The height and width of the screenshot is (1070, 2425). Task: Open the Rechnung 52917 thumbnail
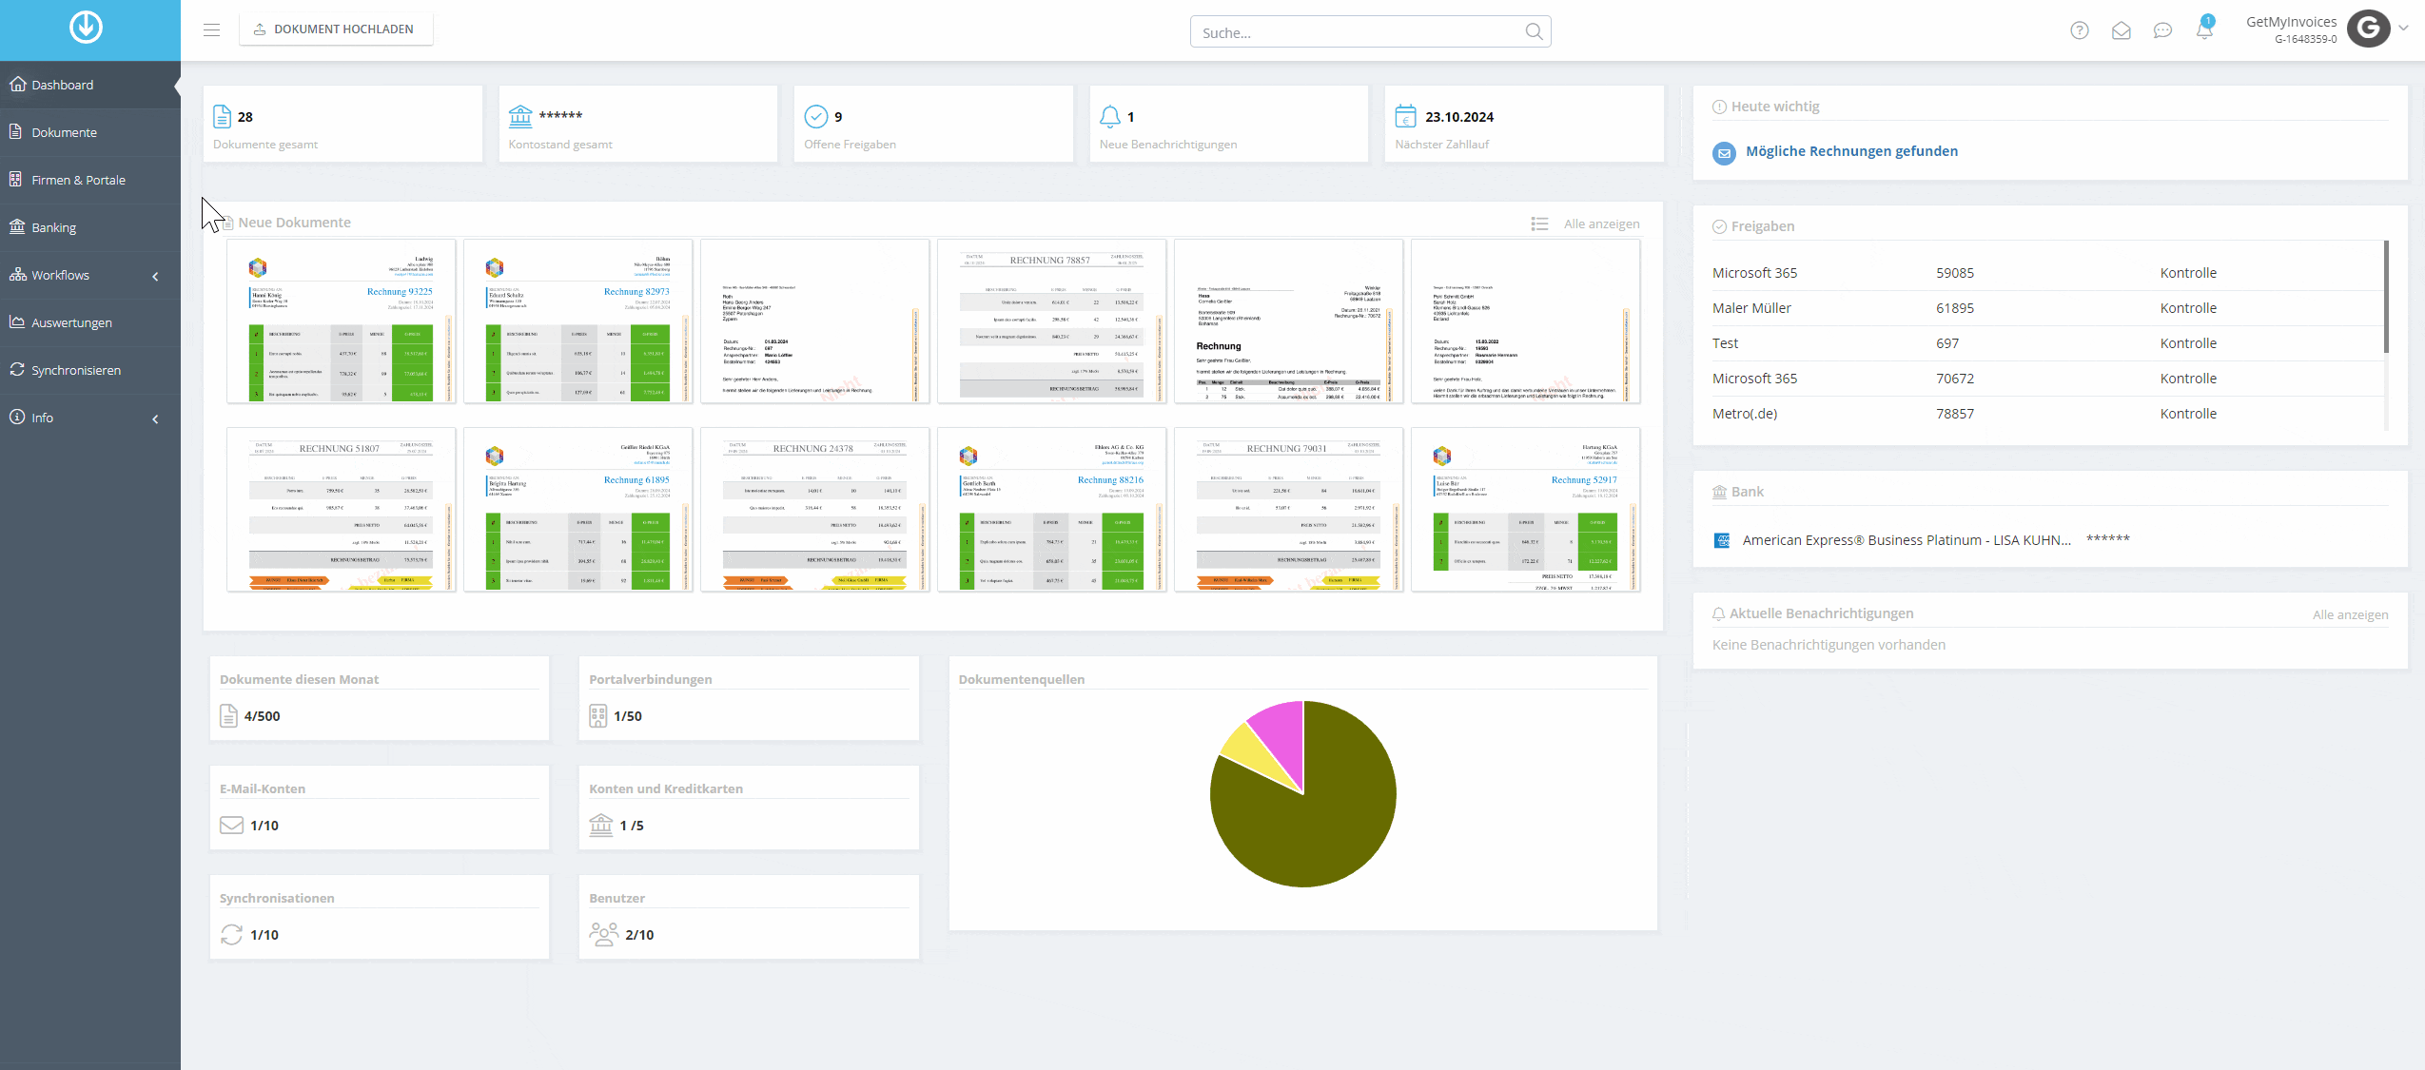click(x=1525, y=510)
